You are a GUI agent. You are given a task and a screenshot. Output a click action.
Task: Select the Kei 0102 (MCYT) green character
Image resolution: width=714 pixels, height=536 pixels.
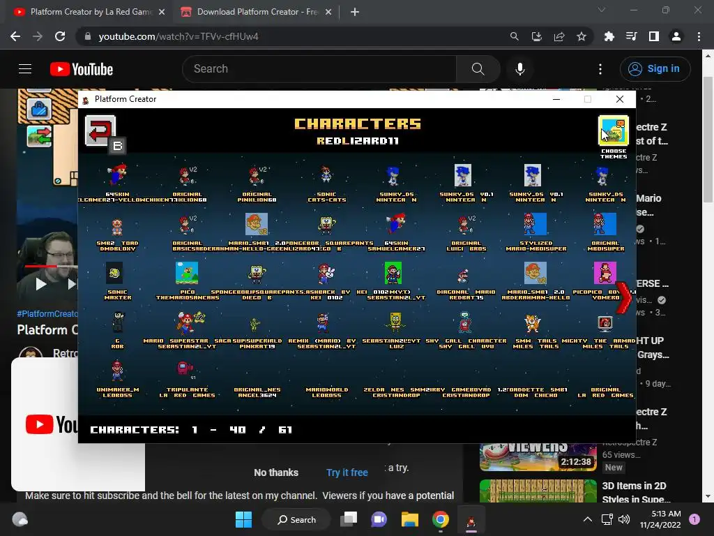pos(393,273)
